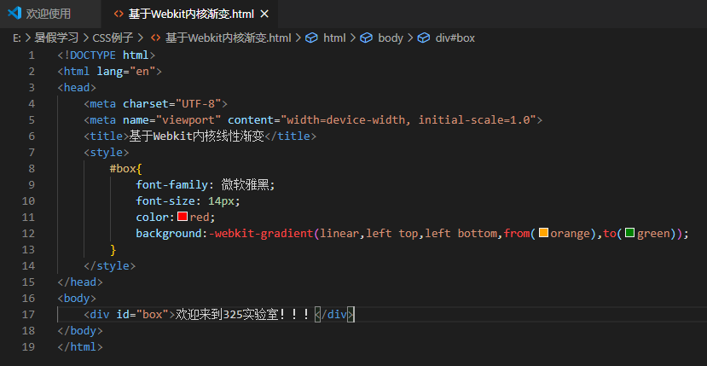
Task: Click the HTML file icon in the breadcrumb
Action: click(155, 38)
